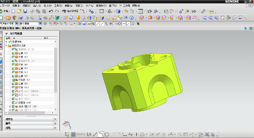Open the 工具 menu
This screenshot has height=138, width=254.
click(58, 5)
